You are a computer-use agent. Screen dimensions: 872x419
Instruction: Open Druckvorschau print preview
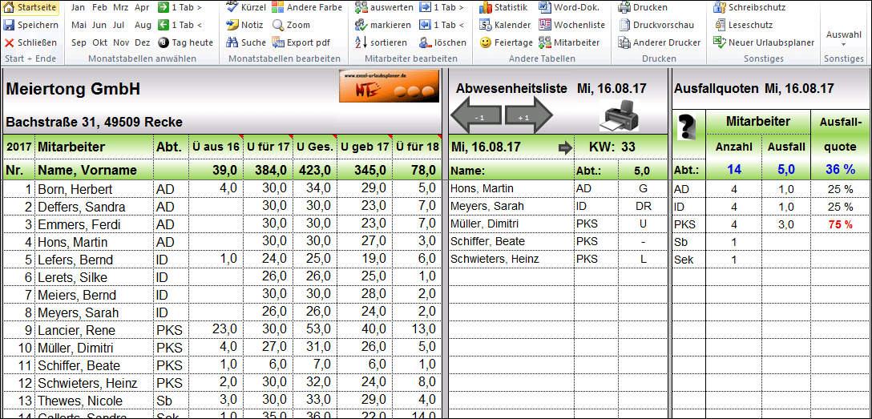coord(625,25)
